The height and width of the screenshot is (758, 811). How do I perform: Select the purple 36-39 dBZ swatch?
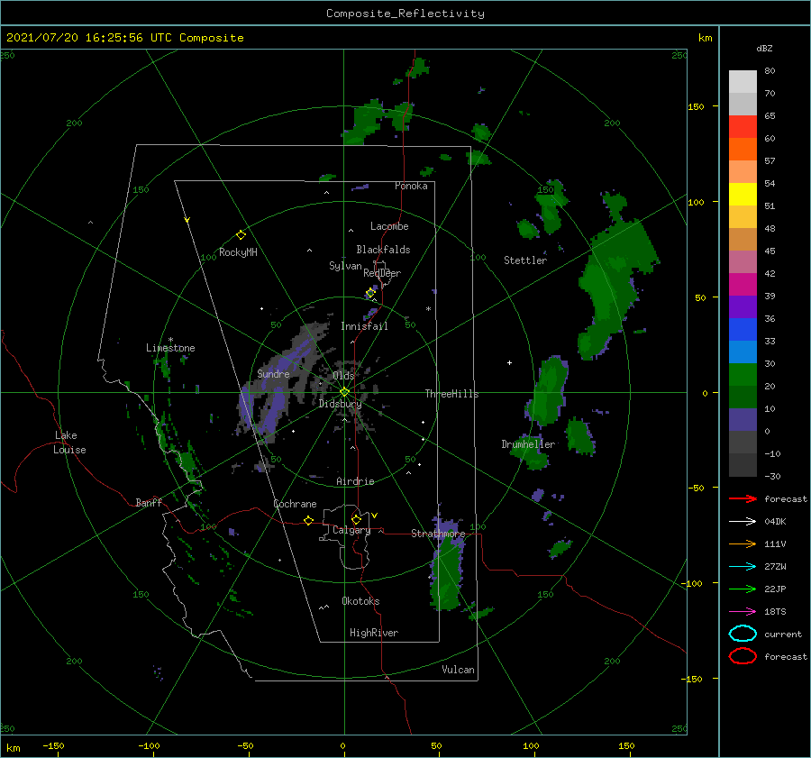743,306
